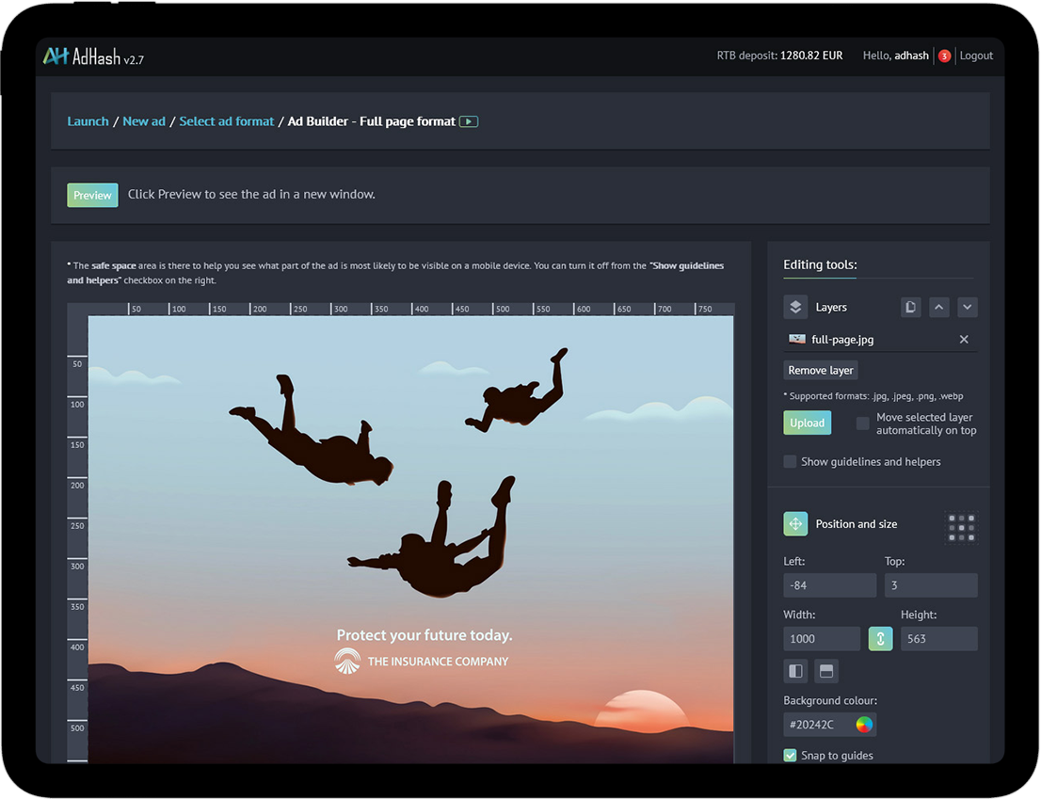1041x799 pixels.
Task: Toggle the aspect-ratio link between Width and Height
Action: (880, 638)
